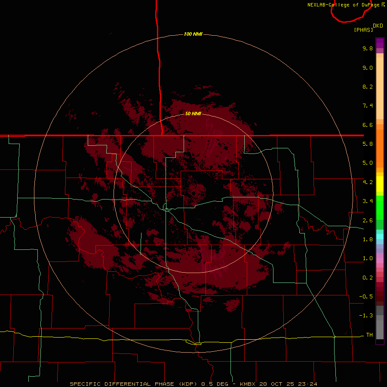Pick the purple band atop the color scale
This screenshot has width=387, height=387.
point(380,43)
